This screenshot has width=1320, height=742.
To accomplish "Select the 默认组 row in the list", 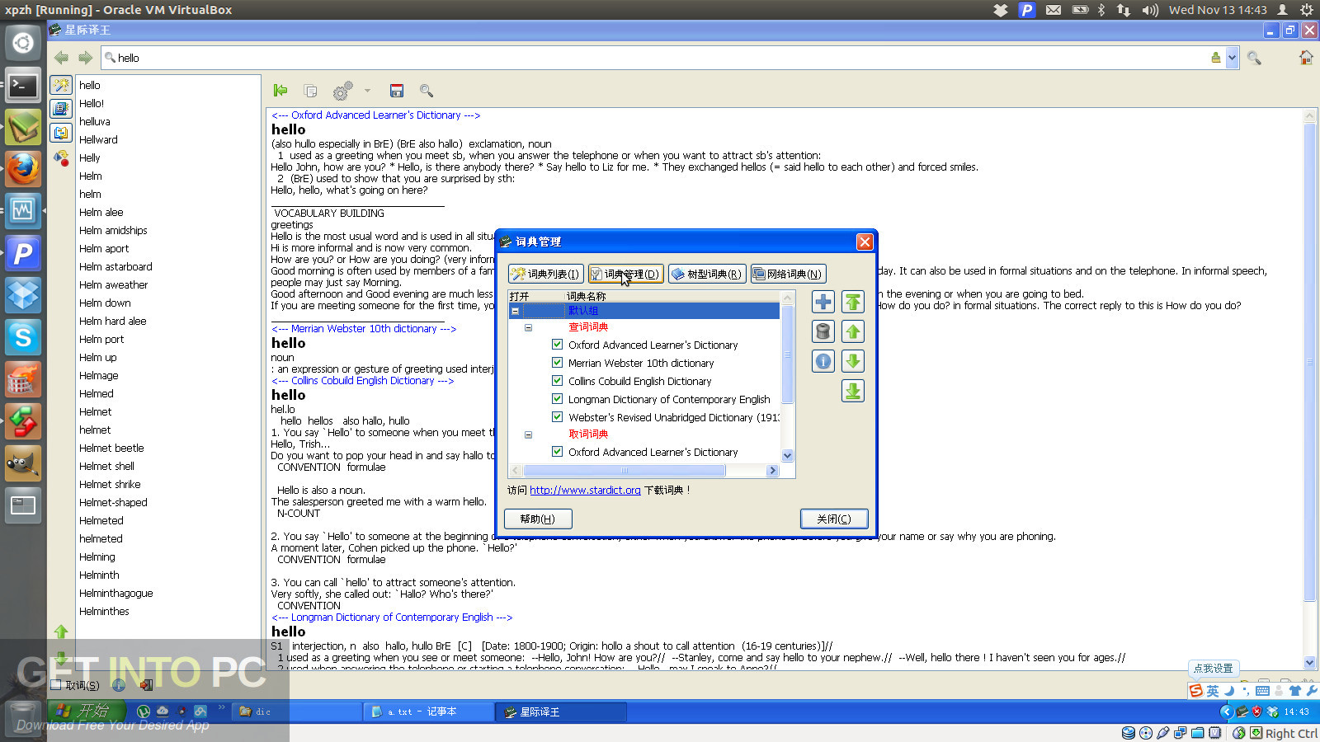I will [643, 311].
